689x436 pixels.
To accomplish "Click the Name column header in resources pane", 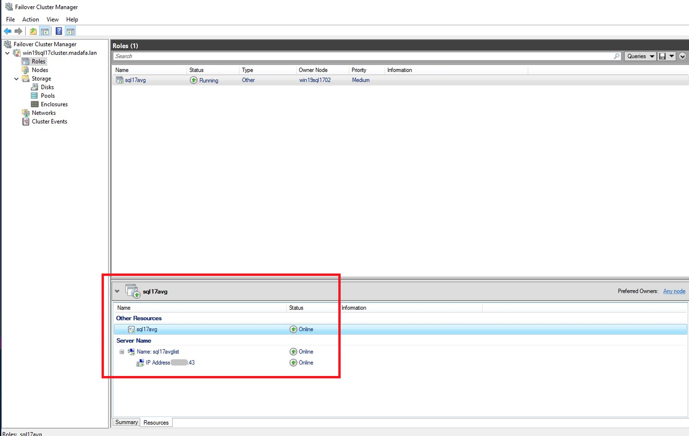I will [x=200, y=308].
